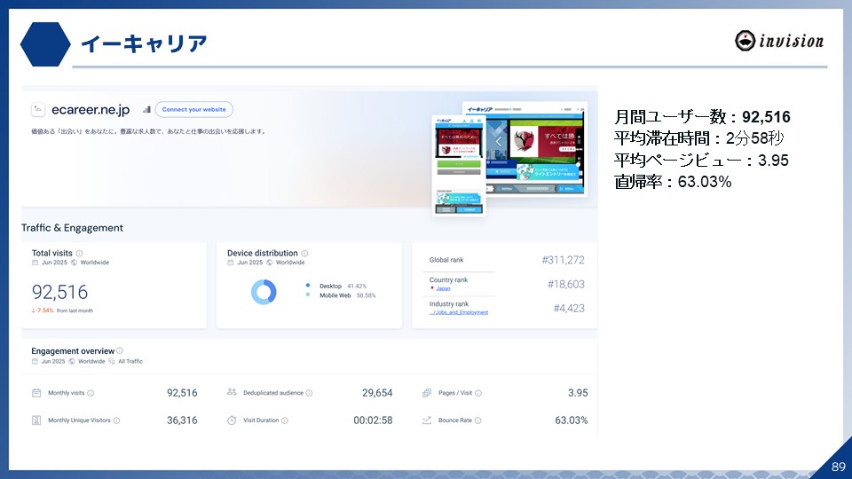The image size is (852, 479).
Task: Click Monthly Unique Visitors value 36,316
Action: (x=182, y=420)
